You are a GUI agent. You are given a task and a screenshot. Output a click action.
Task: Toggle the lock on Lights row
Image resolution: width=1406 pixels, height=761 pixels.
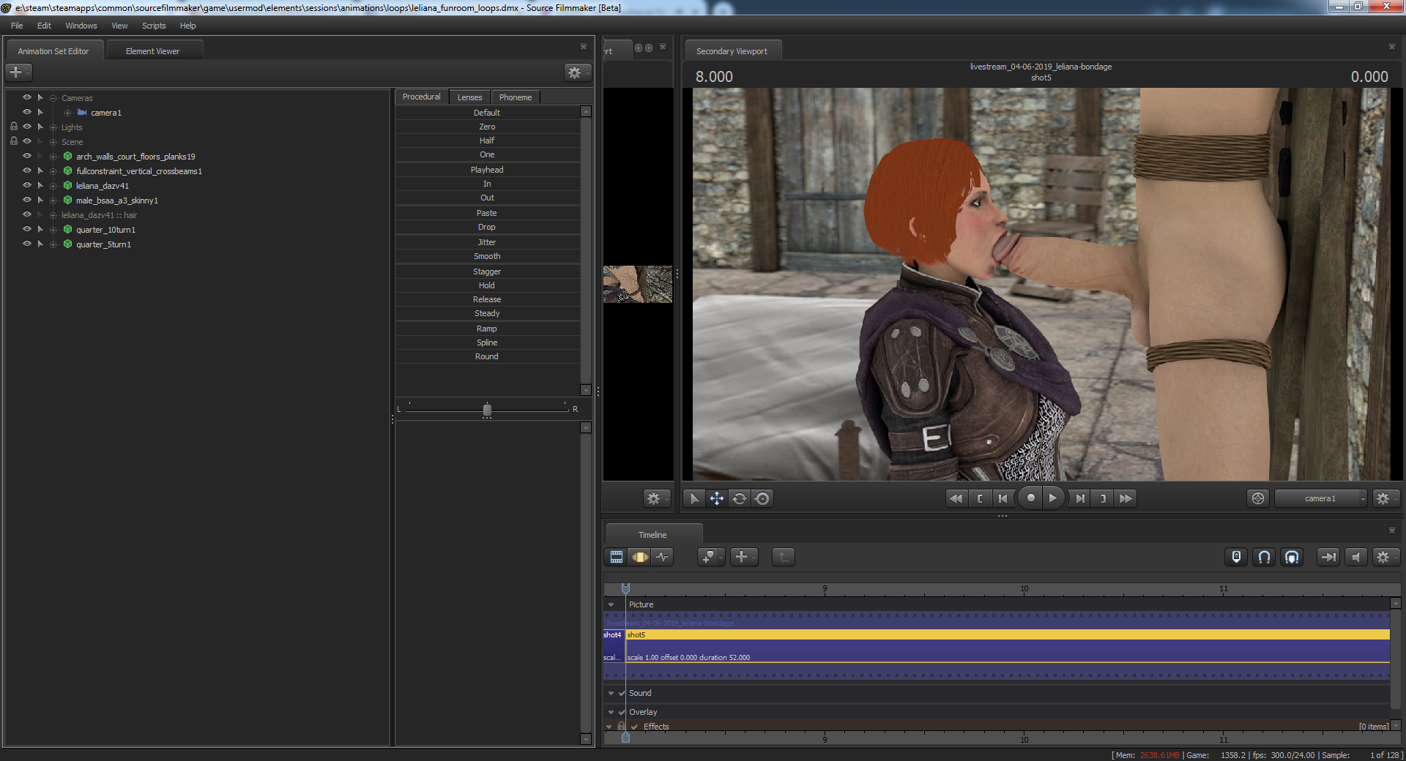click(14, 127)
